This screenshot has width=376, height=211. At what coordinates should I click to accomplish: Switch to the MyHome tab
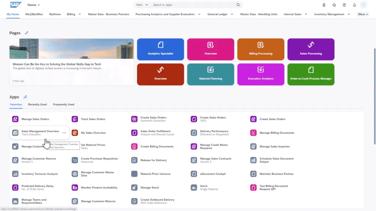coord(55,14)
